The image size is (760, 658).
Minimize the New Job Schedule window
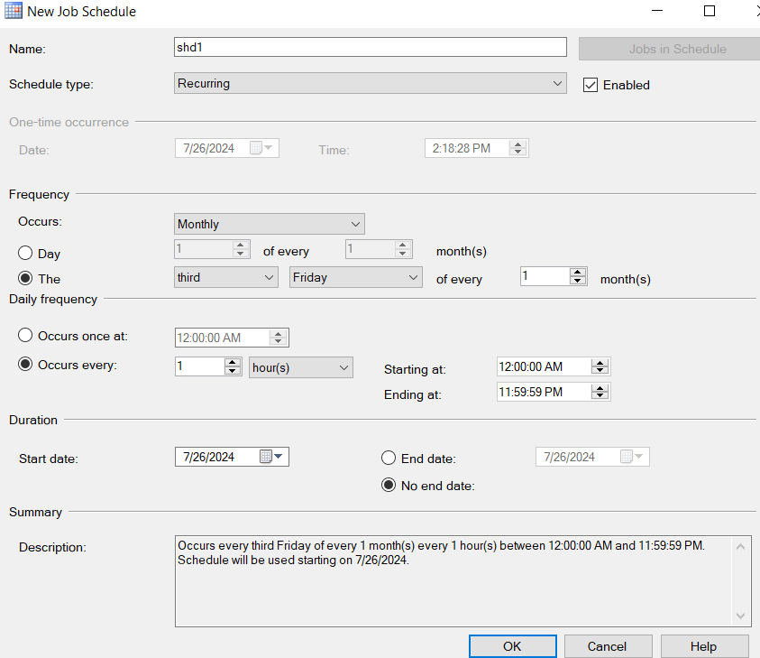click(x=657, y=11)
